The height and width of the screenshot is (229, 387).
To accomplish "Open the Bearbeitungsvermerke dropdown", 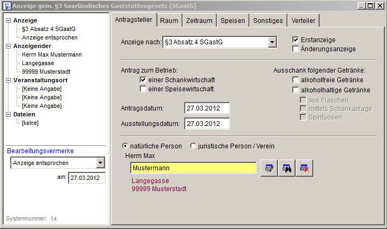I will [100, 163].
